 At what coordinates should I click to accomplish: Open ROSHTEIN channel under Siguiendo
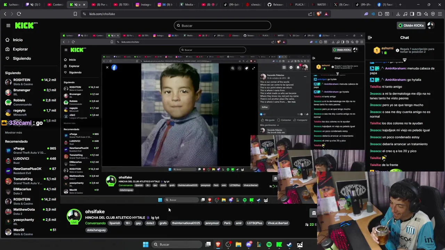click(x=31, y=82)
